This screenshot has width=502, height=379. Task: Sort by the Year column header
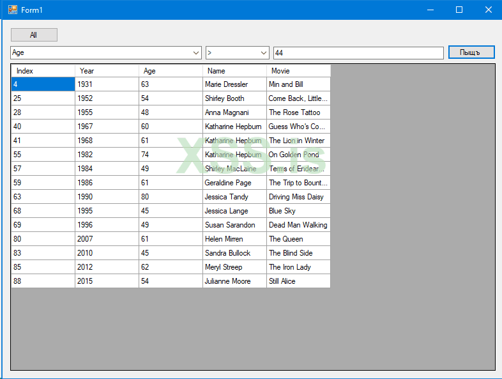click(x=107, y=71)
